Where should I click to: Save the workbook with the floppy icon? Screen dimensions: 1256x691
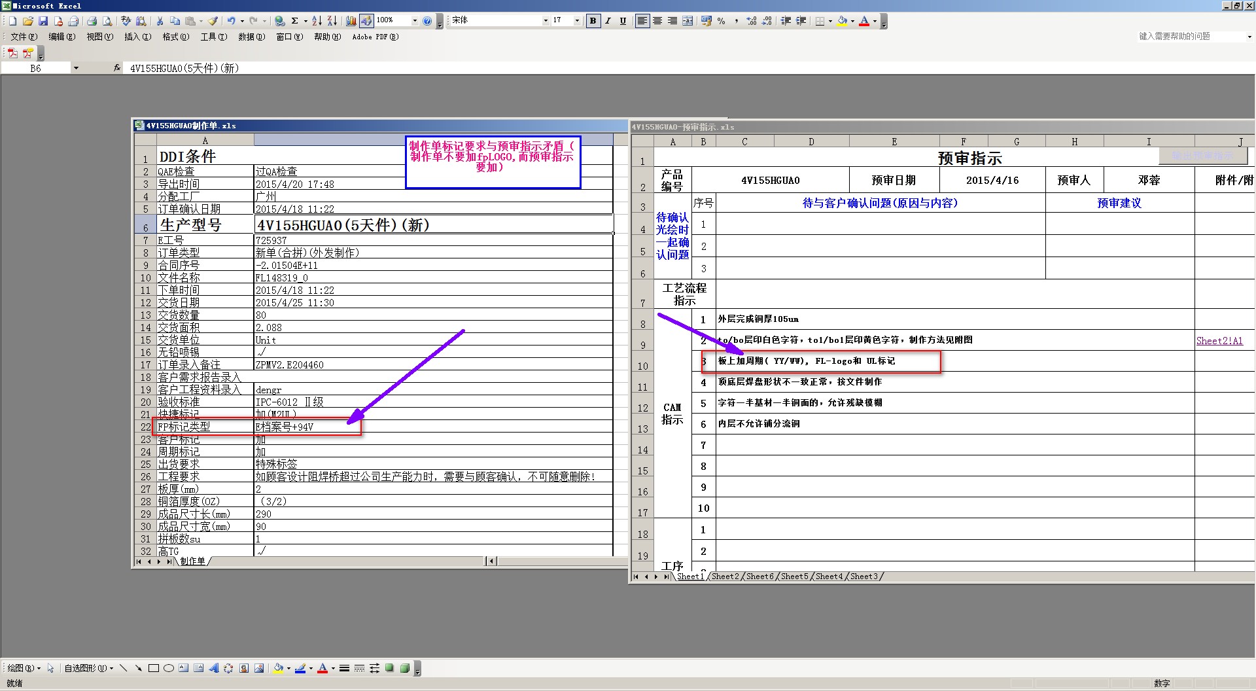point(43,21)
